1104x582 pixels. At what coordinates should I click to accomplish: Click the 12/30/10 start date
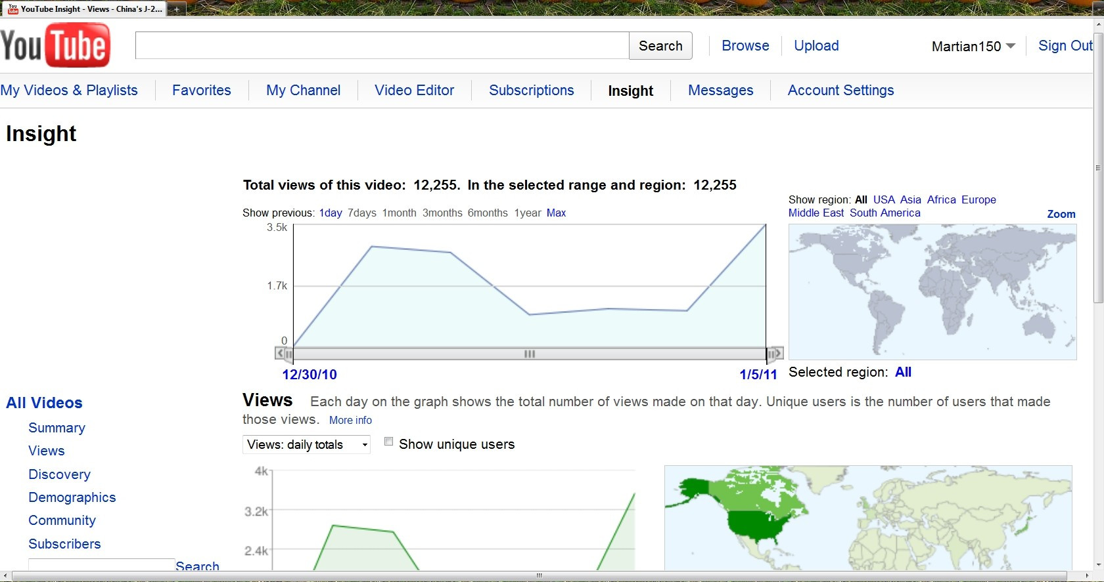(310, 375)
